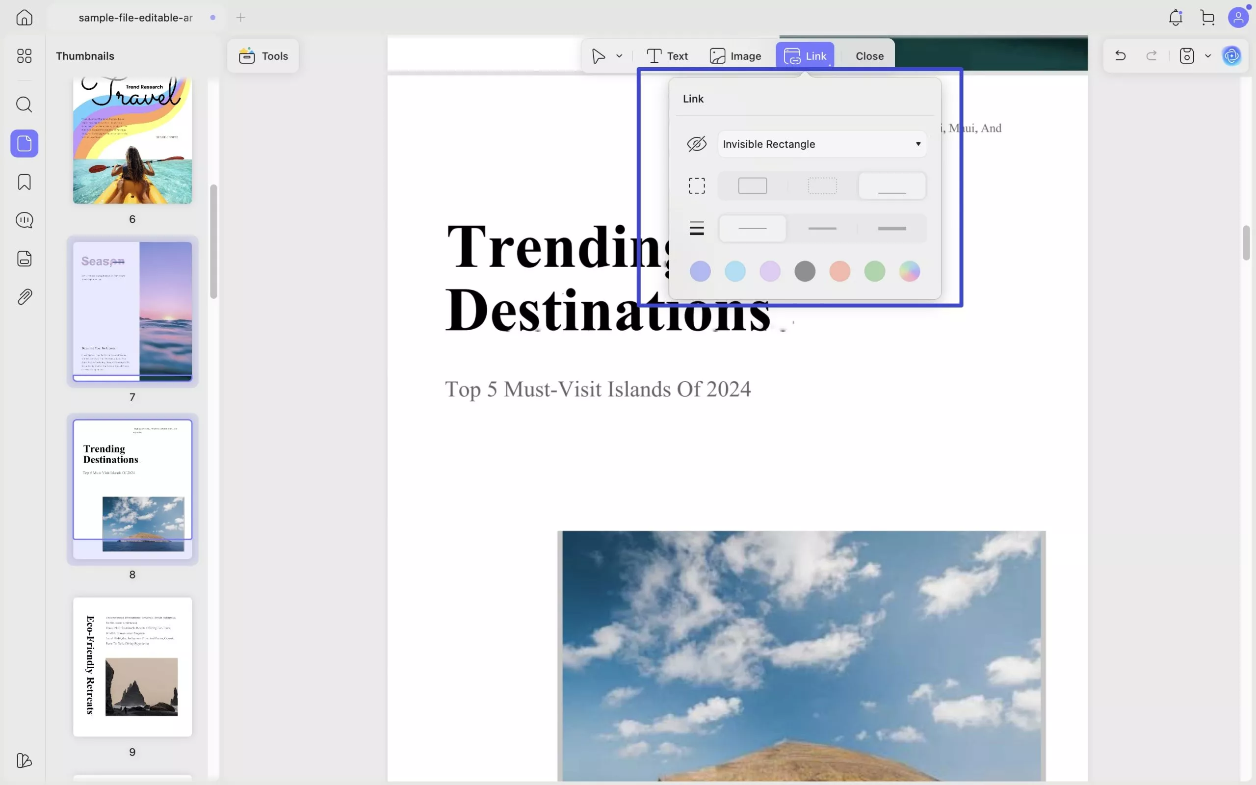Open the Search panel icon
Image resolution: width=1256 pixels, height=785 pixels.
point(25,105)
